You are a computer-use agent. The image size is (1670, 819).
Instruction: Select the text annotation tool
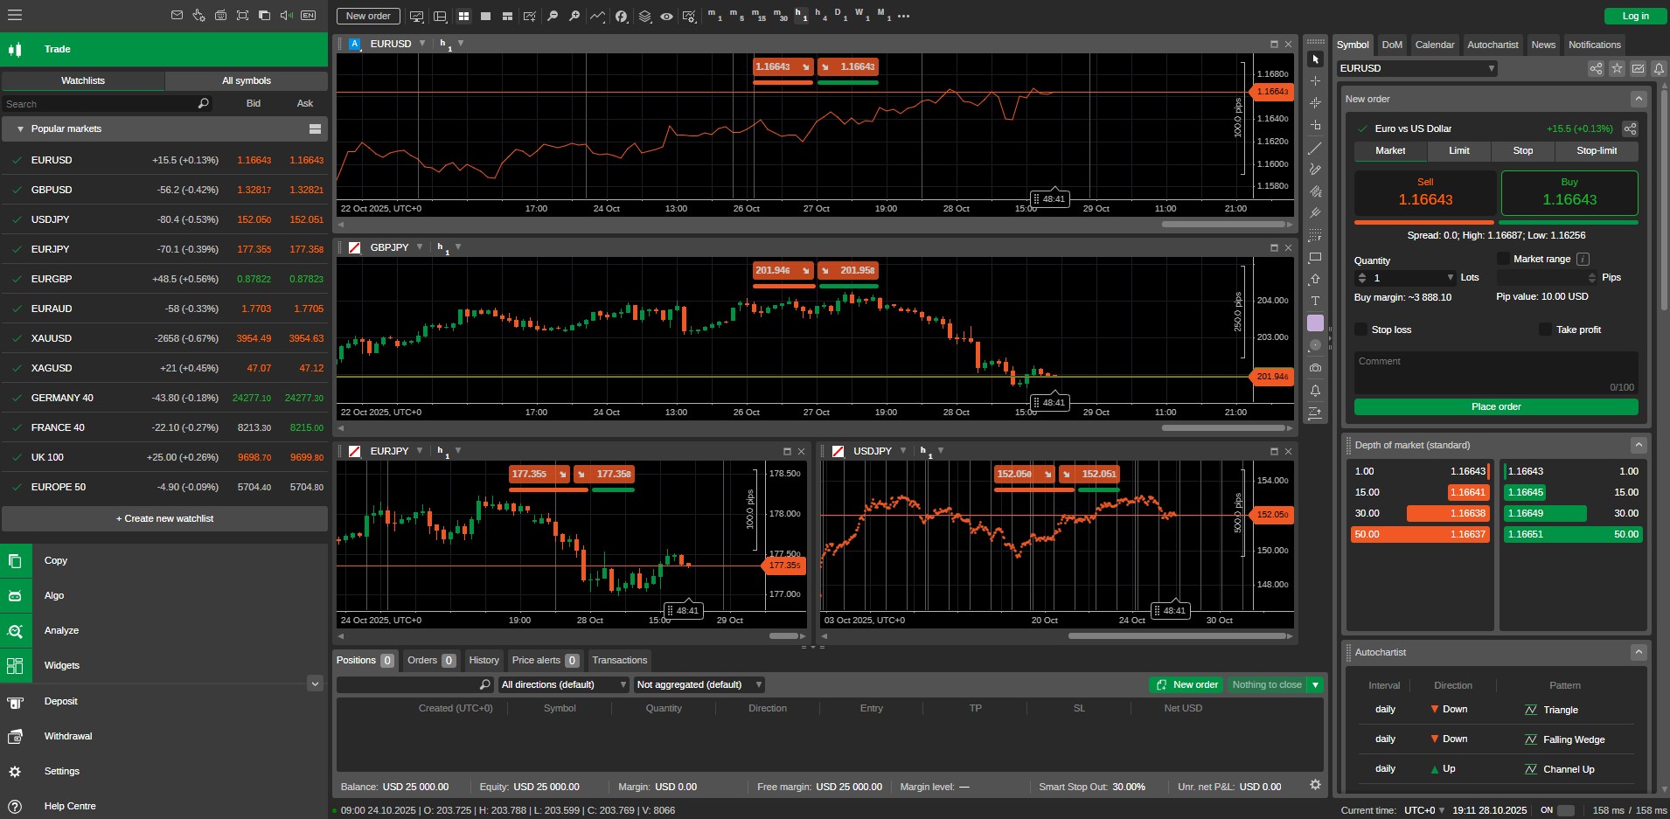coord(1316,301)
